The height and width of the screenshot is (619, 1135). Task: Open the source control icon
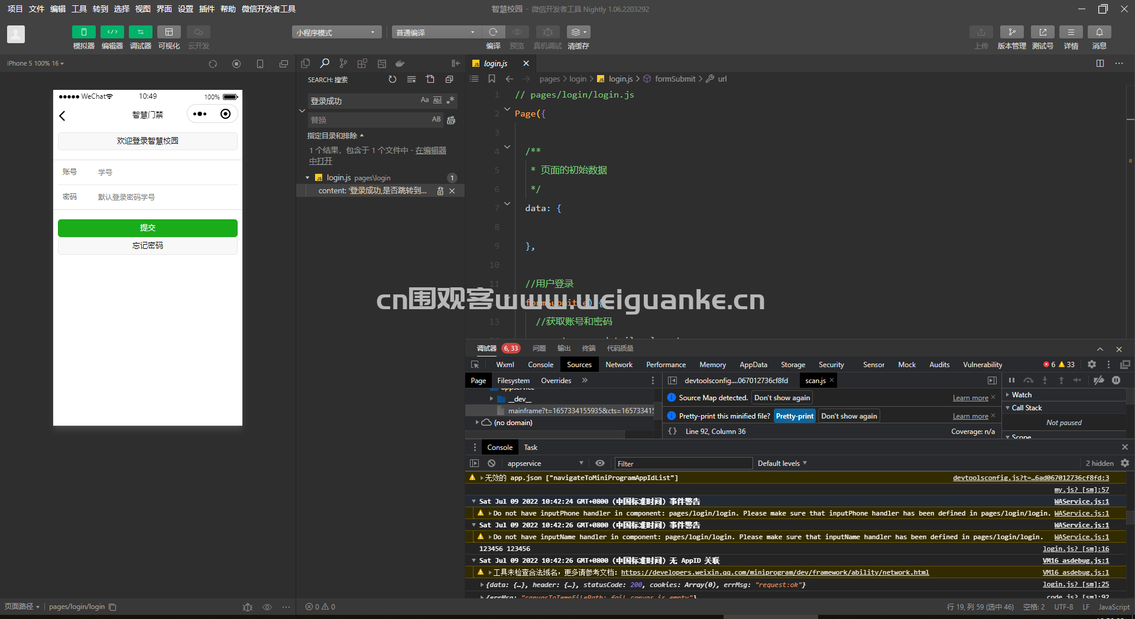pos(343,63)
